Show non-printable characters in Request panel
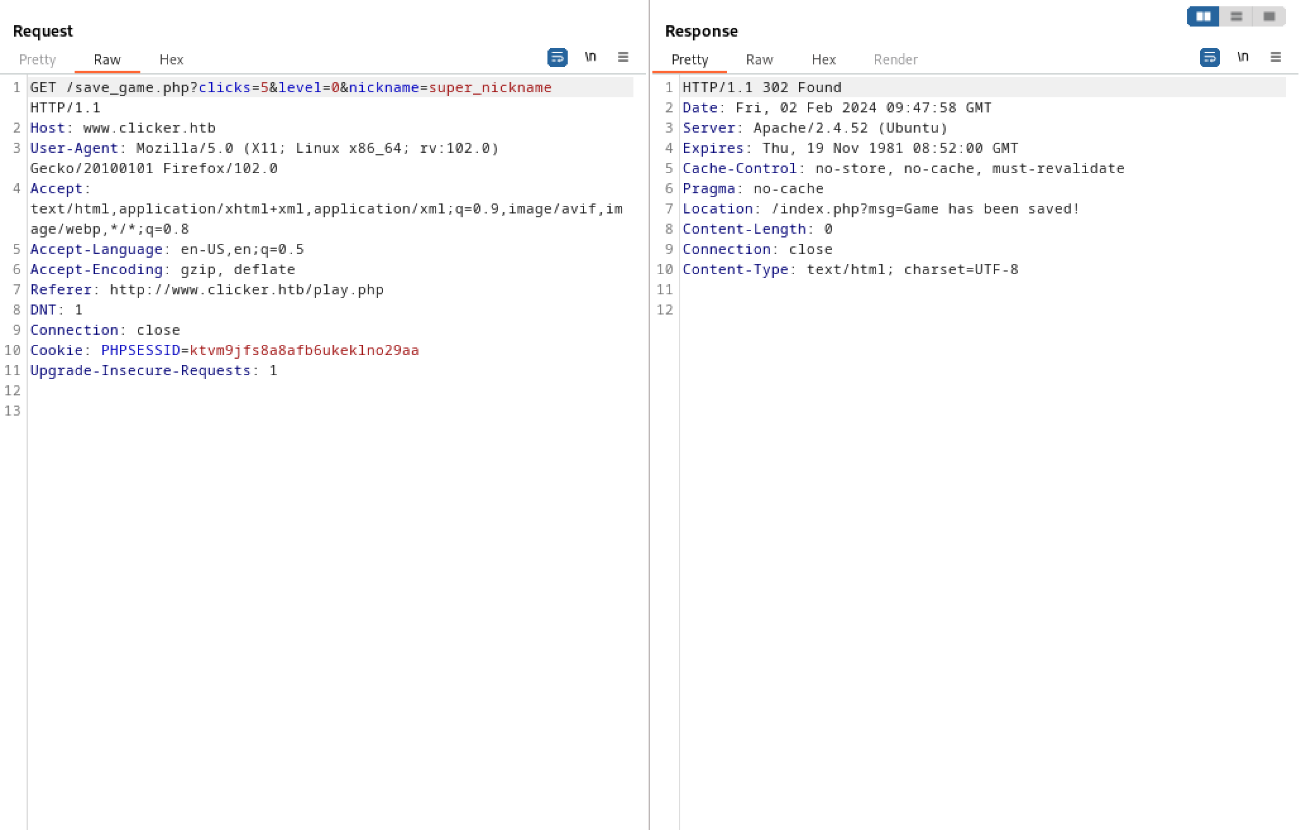Screen dimensions: 1301x830 (x=590, y=57)
